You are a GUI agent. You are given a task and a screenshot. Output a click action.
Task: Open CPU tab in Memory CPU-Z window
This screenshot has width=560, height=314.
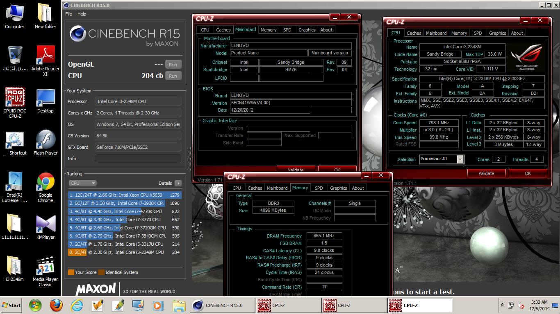[x=237, y=188]
